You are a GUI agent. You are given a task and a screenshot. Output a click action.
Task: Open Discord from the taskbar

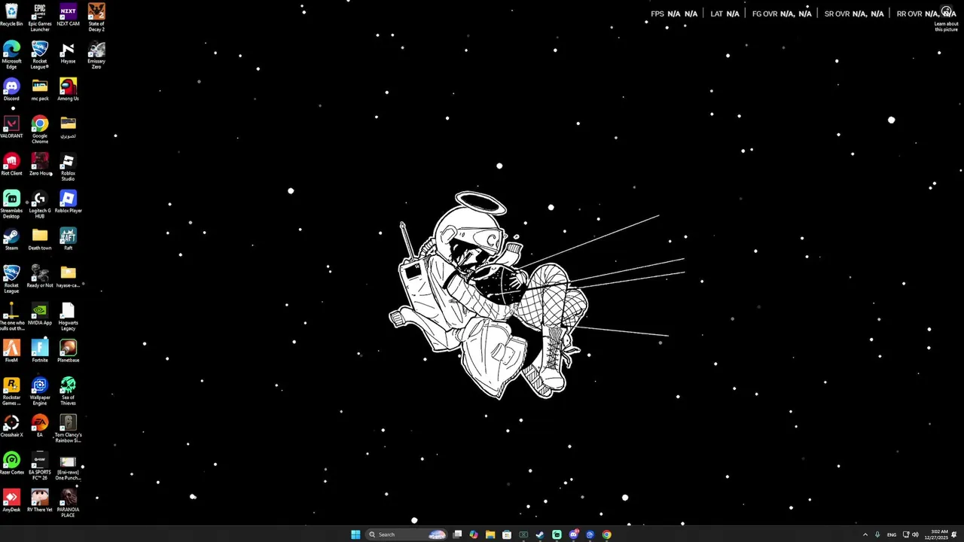(x=573, y=534)
